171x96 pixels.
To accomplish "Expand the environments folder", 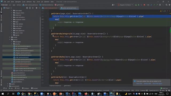I will pyautogui.click(x=8, y=86).
